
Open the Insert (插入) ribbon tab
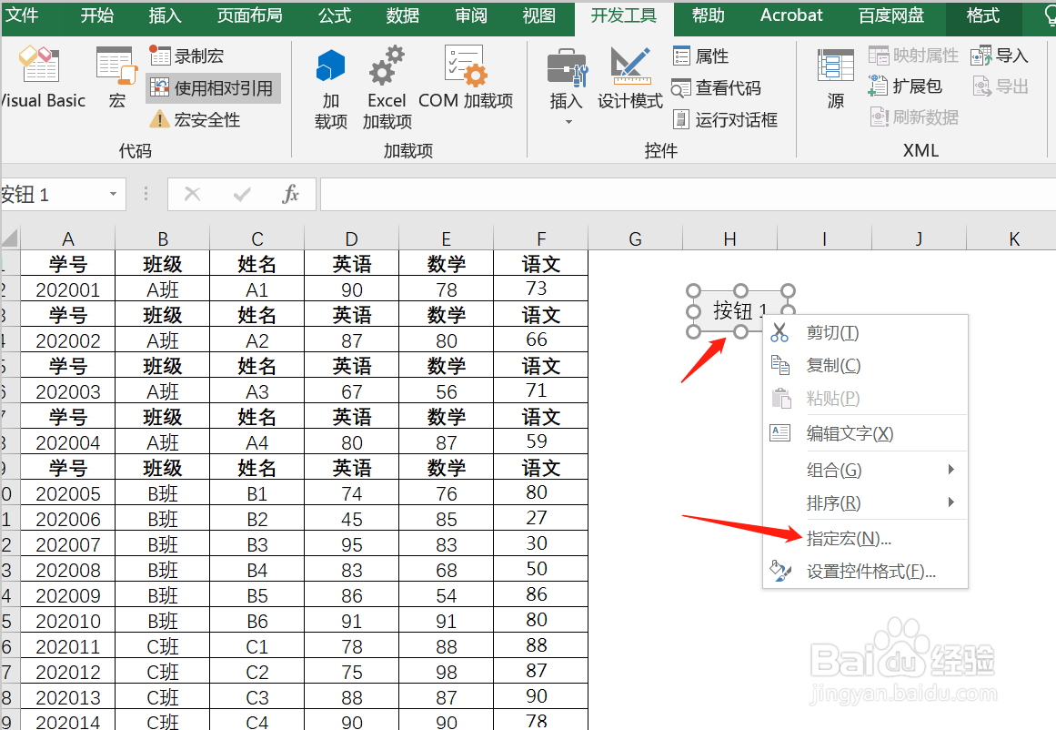[x=165, y=15]
